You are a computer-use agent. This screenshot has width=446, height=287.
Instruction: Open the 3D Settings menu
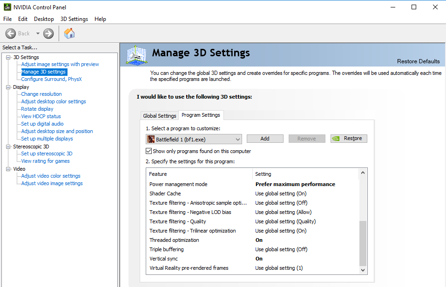tap(74, 19)
